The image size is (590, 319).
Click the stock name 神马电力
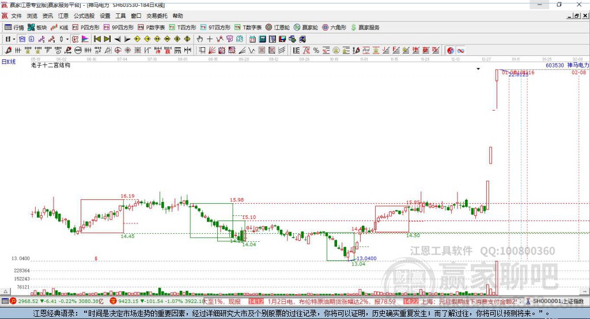point(578,66)
